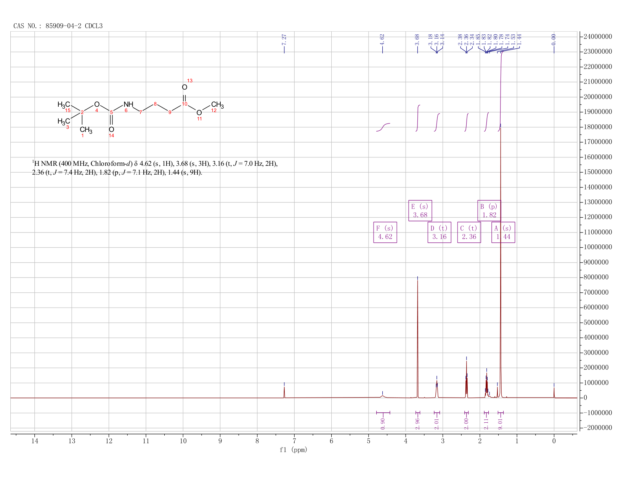629x486 pixels.
Task: Select the B (p) 1.82 multiplet box
Action: [x=489, y=210]
